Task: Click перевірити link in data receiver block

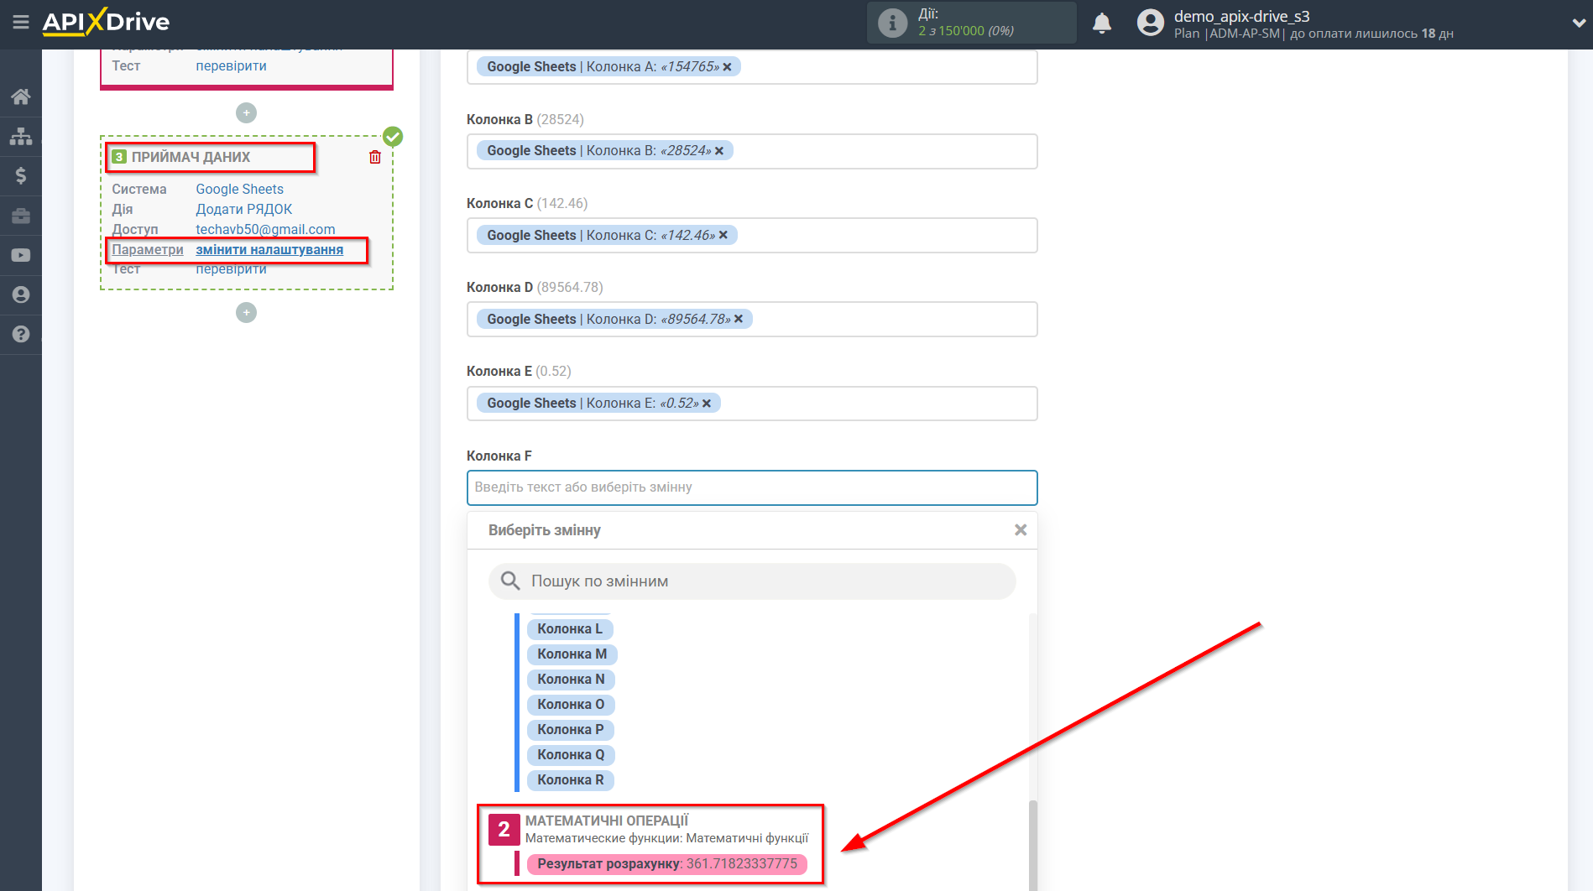Action: (231, 269)
